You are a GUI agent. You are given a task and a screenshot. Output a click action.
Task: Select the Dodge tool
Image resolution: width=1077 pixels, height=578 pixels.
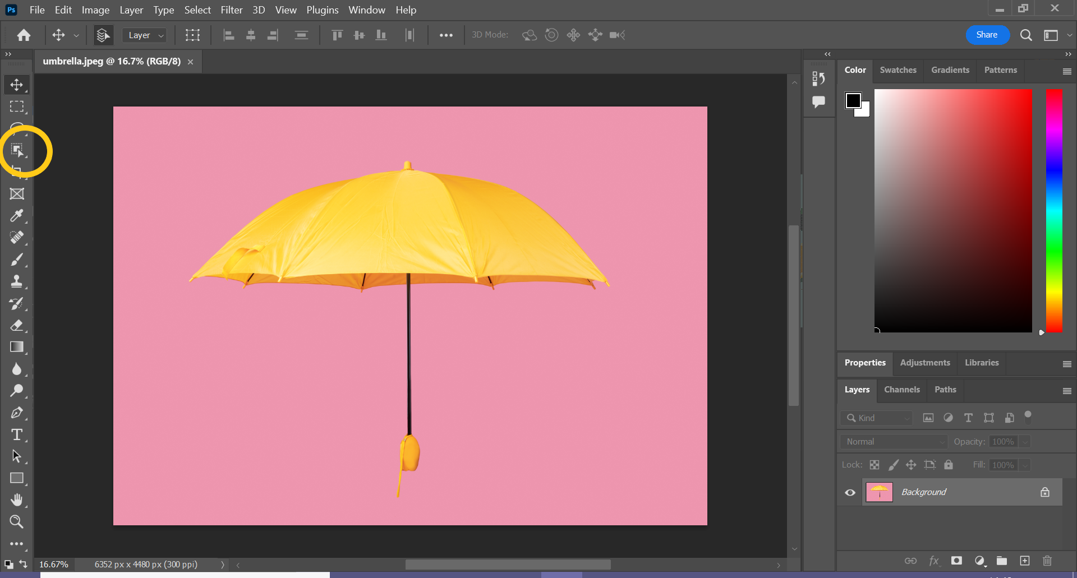click(17, 391)
